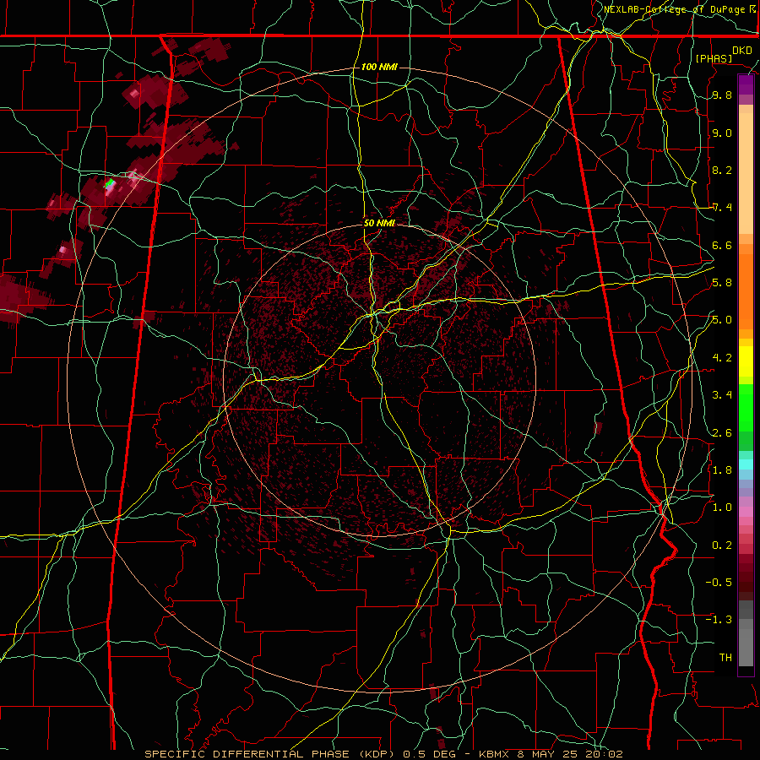
Task: Click the 'KBMX' radar site identifier
Action: click(494, 754)
